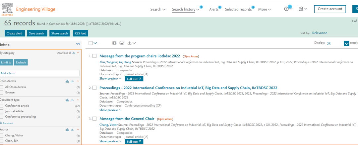Image resolution: width=358 pixels, height=146 pixels.
Task: Open Message from the program chairs title
Action: 140,56
